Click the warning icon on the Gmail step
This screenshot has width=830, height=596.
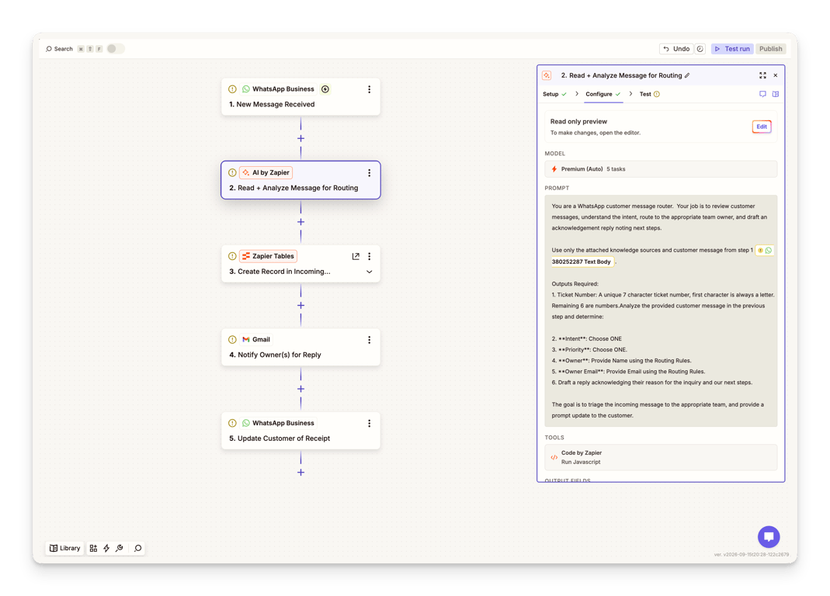(x=232, y=340)
